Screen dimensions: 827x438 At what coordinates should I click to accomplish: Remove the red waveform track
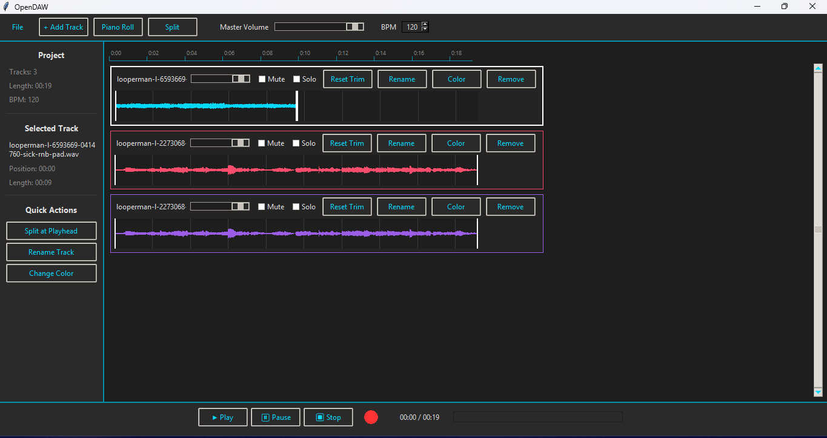coord(511,143)
